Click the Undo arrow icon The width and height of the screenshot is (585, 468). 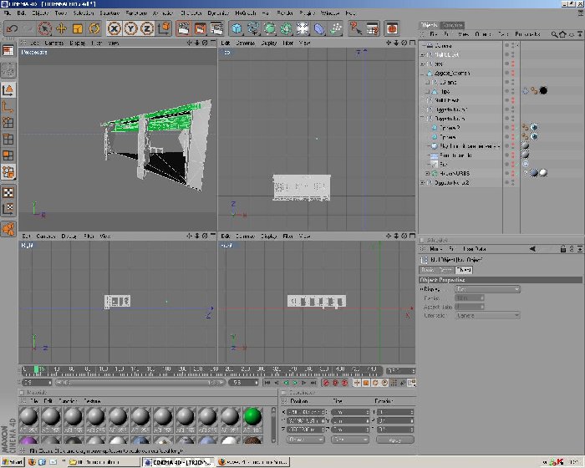click(12, 28)
